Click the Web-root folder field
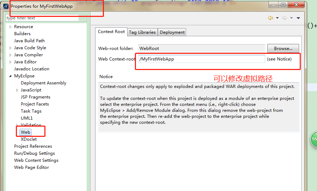 click(201, 49)
